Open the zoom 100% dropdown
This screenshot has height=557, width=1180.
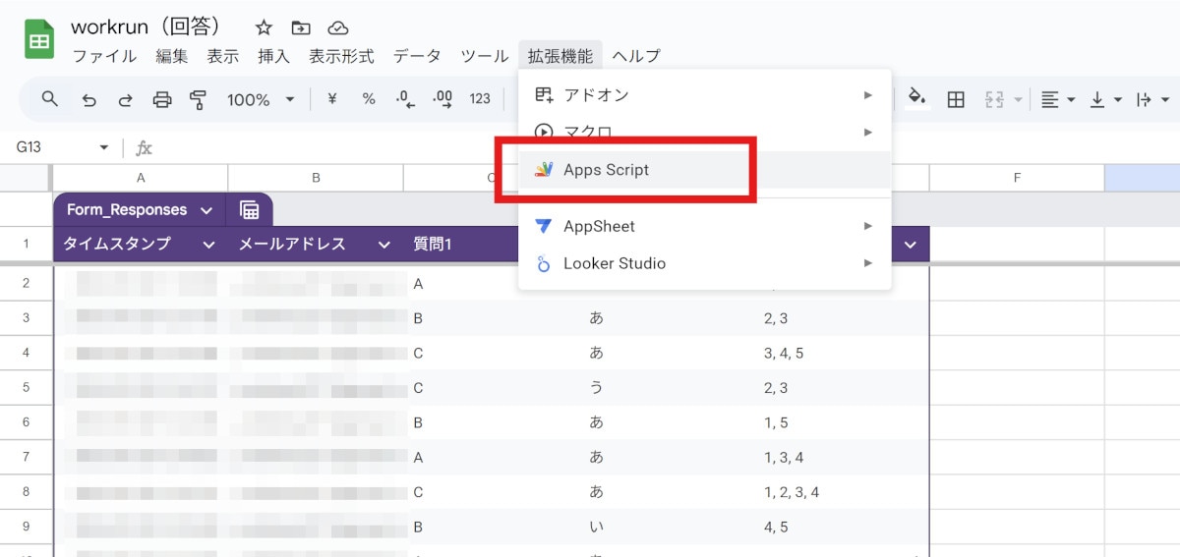(x=261, y=99)
